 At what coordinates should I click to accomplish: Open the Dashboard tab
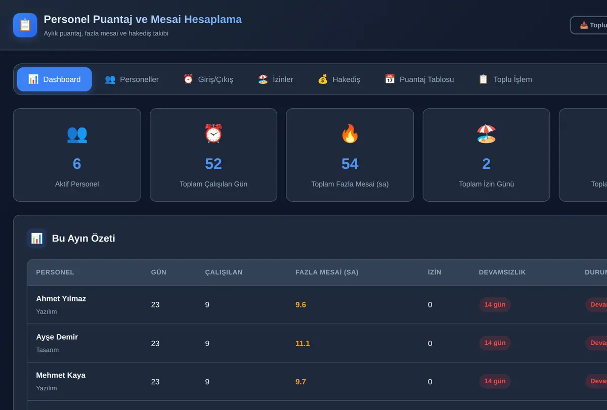pos(55,79)
